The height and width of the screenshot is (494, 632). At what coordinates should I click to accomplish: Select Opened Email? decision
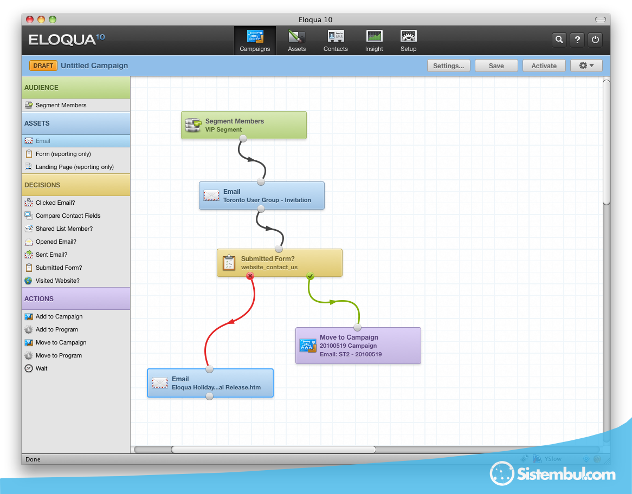click(76, 242)
